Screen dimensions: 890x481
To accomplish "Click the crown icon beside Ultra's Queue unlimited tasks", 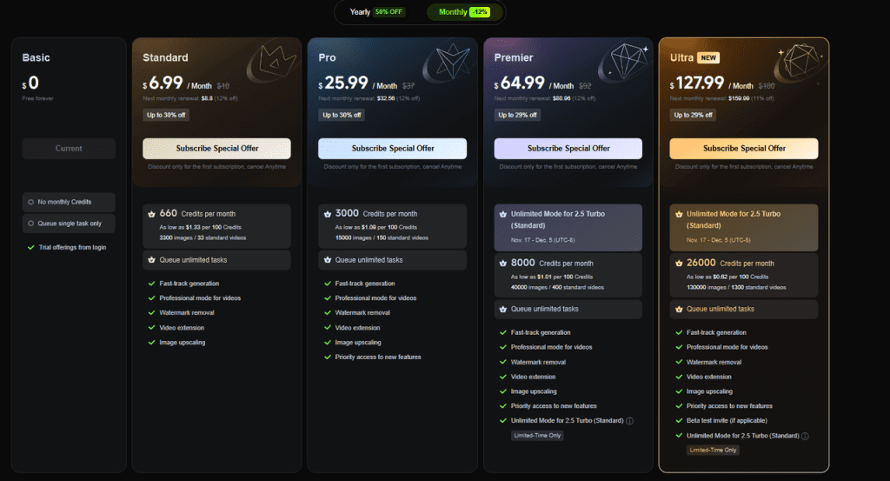I will coord(679,309).
